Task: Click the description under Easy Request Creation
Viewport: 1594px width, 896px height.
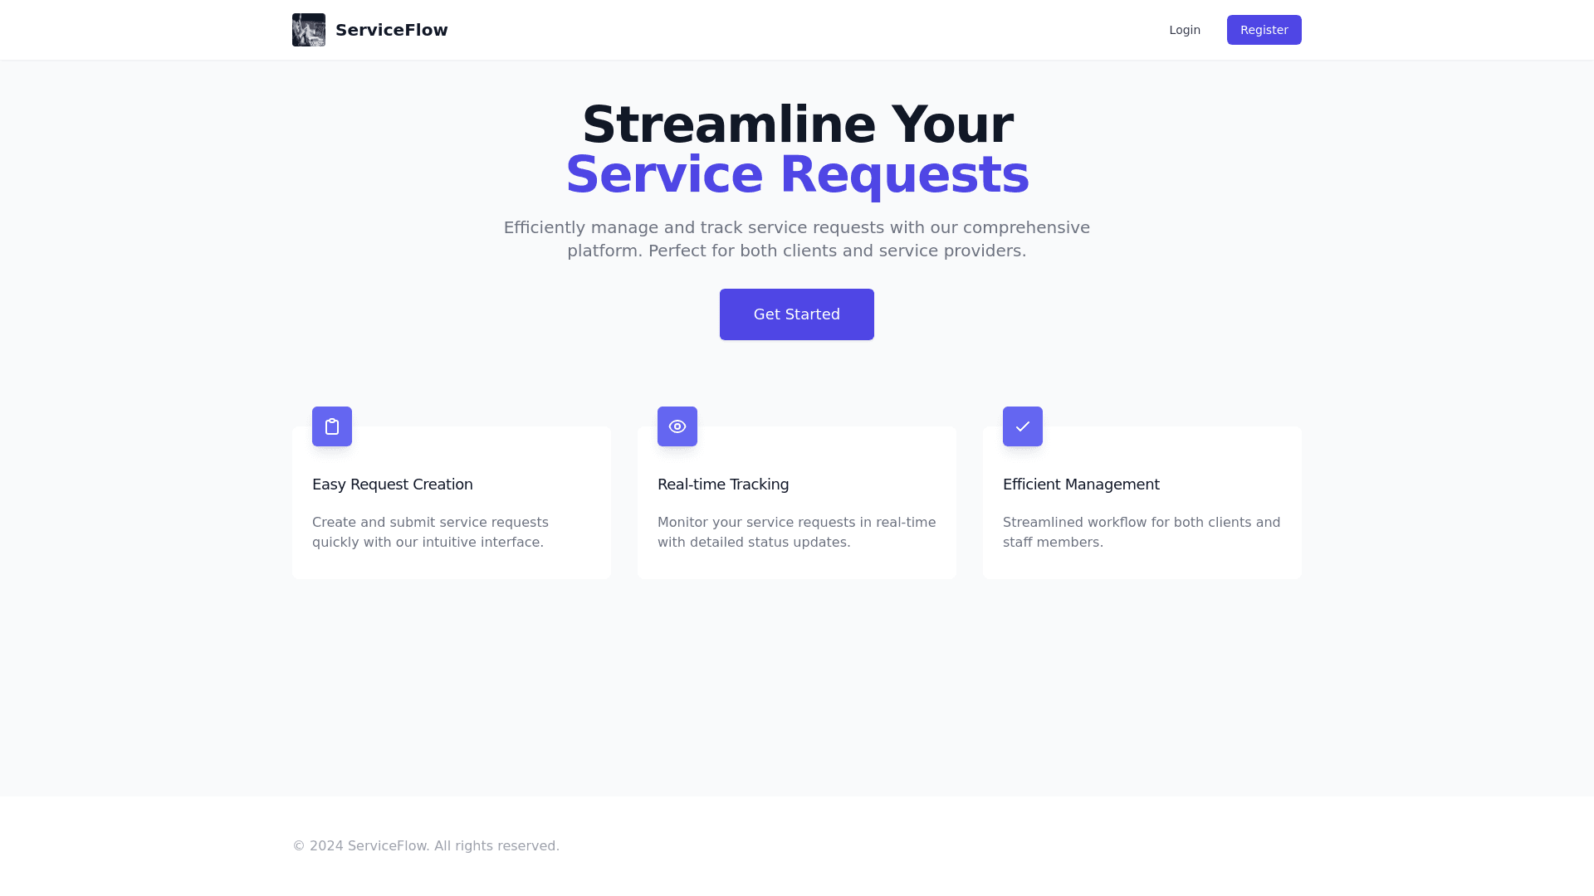Action: point(430,532)
